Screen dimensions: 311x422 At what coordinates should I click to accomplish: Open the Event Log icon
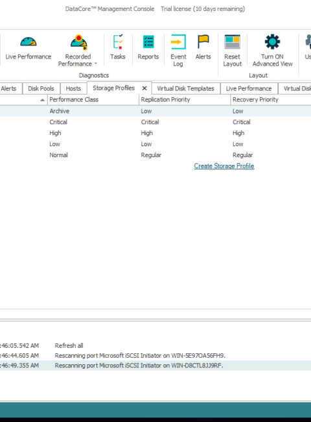pyautogui.click(x=178, y=42)
